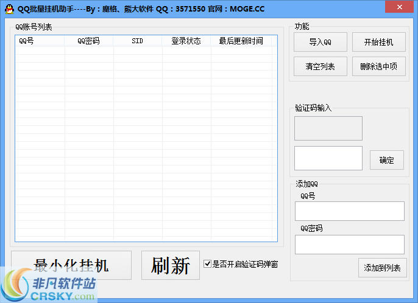The height and width of the screenshot is (303, 418).
Task: Refresh the list with 刷新 button
Action: pyautogui.click(x=171, y=265)
